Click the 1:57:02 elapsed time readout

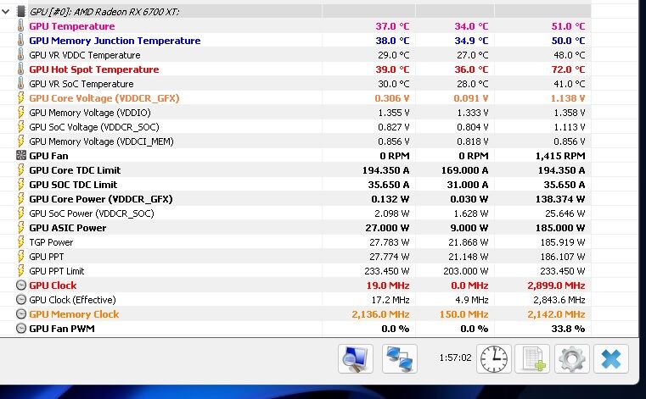click(x=455, y=357)
